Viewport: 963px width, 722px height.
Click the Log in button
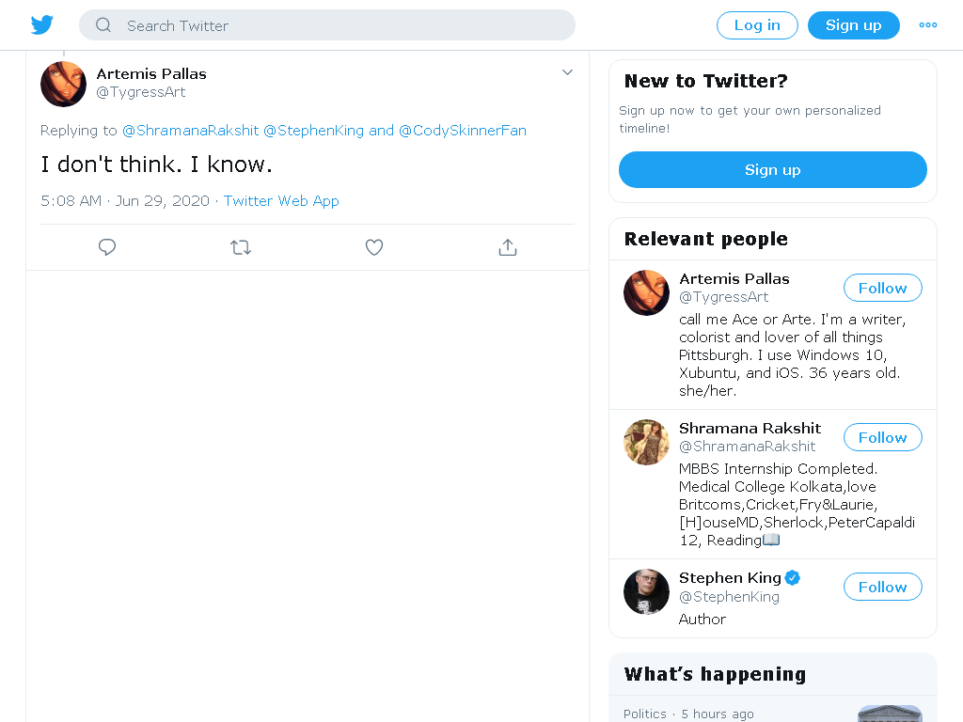[x=757, y=25]
